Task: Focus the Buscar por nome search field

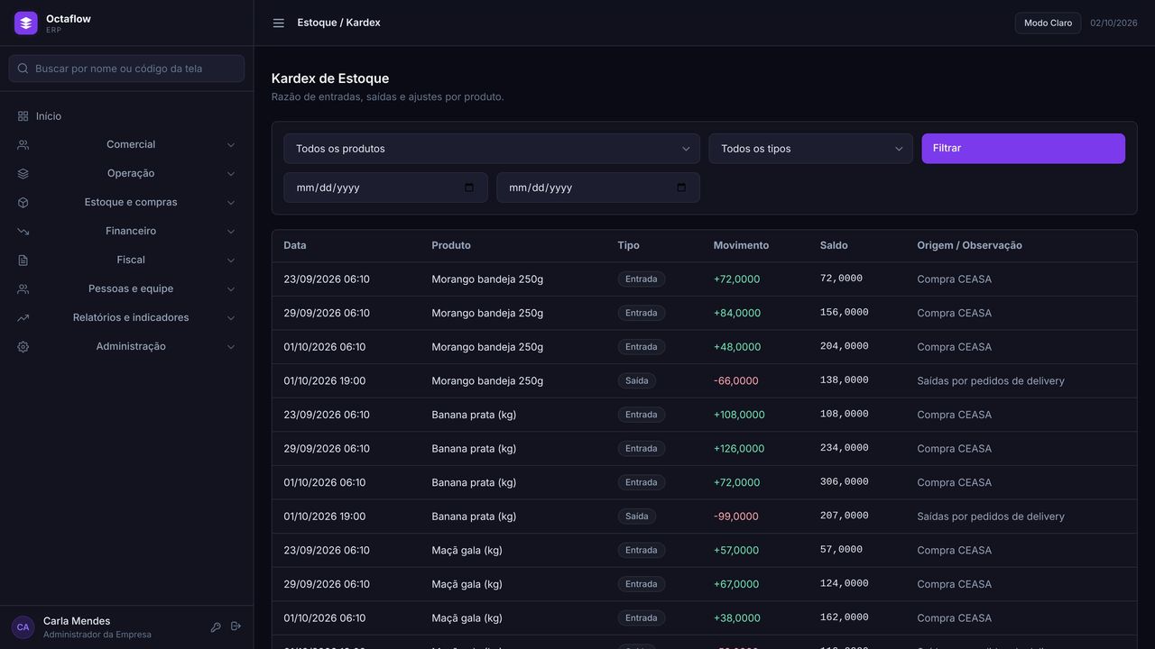Action: (x=126, y=69)
